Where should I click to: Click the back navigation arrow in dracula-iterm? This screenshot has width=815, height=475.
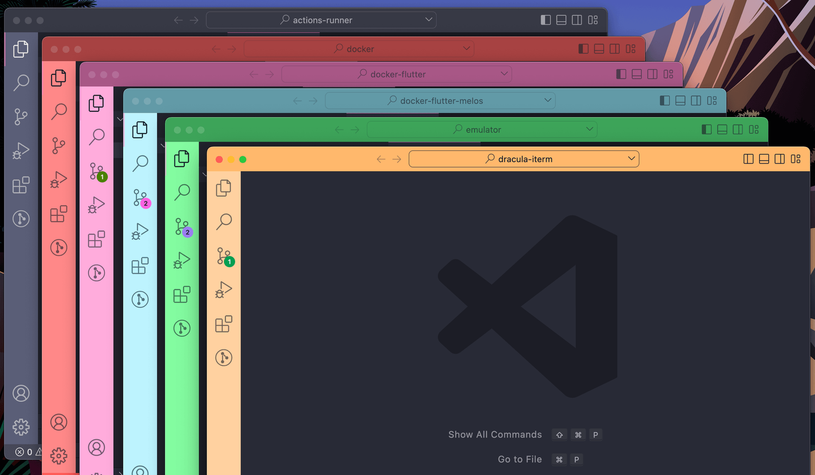380,159
